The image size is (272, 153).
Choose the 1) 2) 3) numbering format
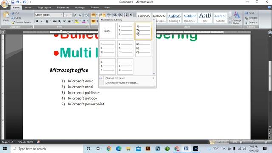click(143, 31)
